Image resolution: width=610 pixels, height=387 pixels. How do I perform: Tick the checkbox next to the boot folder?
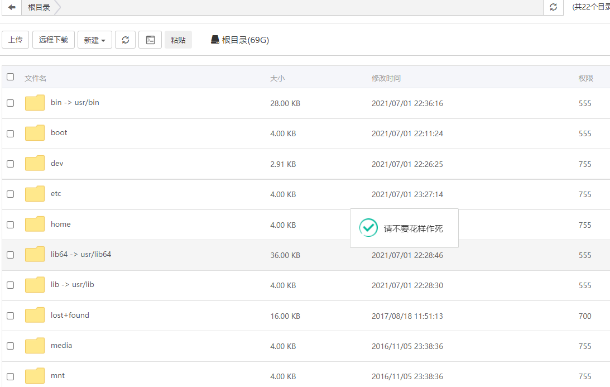(x=10, y=133)
